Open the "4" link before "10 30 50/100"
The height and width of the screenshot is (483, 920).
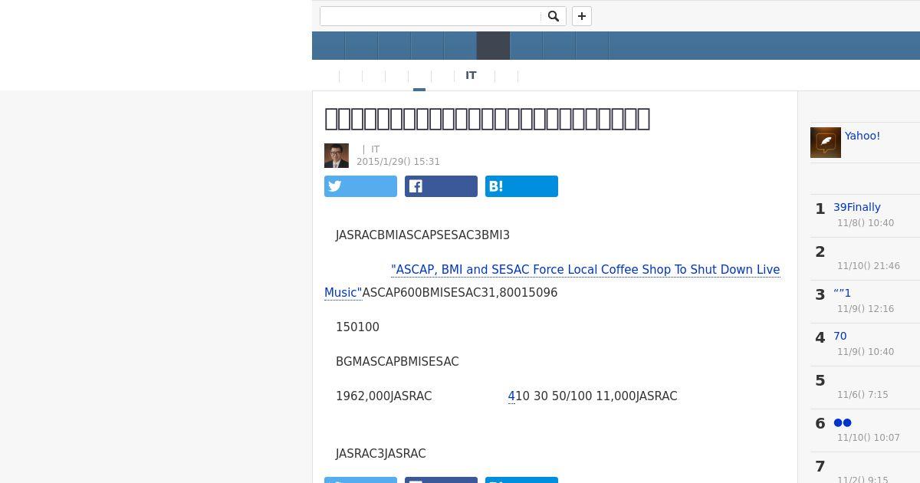click(511, 396)
